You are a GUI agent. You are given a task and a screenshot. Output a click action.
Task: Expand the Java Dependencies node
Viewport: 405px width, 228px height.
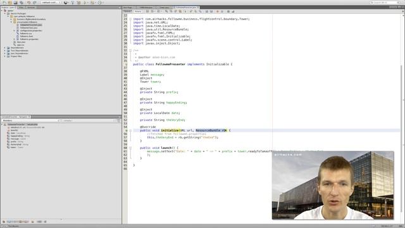pyautogui.click(x=5, y=53)
